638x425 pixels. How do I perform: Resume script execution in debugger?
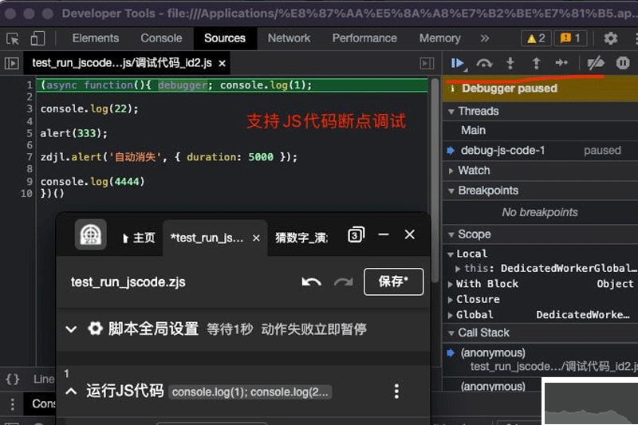pyautogui.click(x=458, y=63)
